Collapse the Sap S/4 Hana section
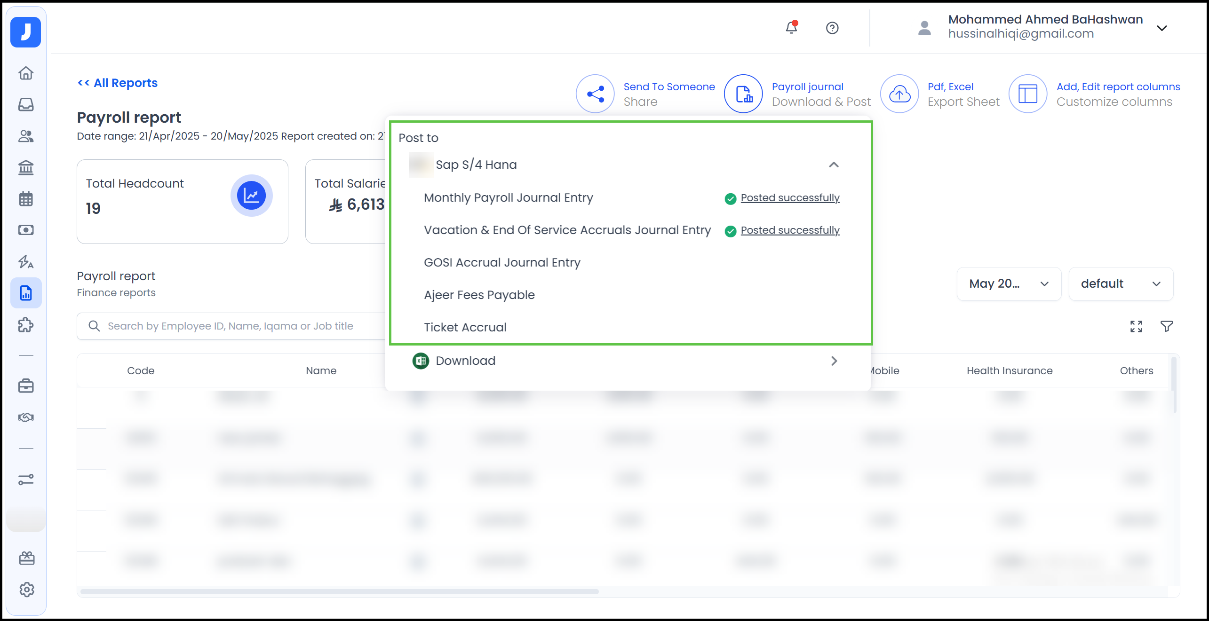 [834, 165]
